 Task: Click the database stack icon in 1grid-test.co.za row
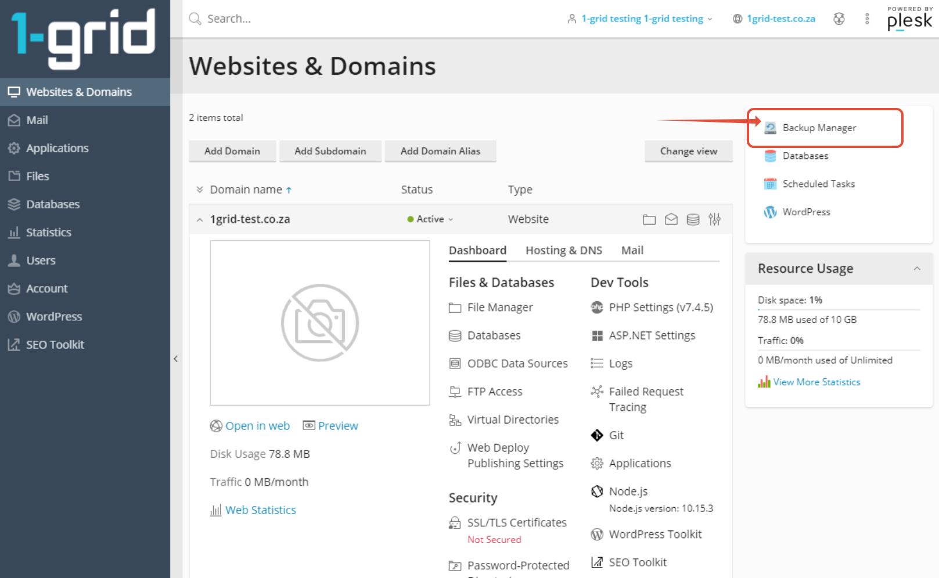coord(693,219)
